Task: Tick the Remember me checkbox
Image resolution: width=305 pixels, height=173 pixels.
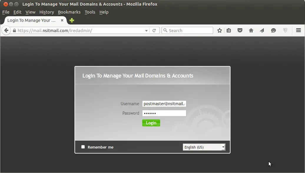Action: 83,147
